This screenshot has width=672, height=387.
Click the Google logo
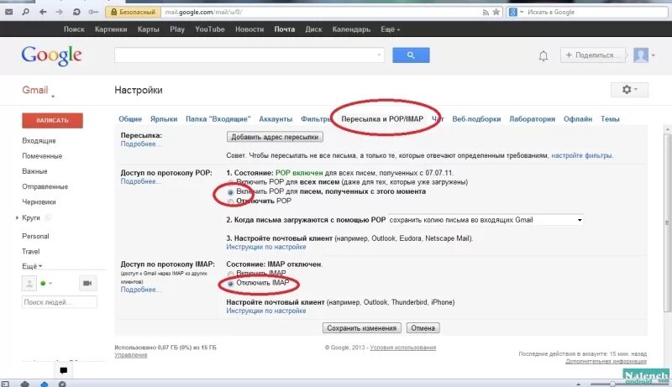pos(51,55)
